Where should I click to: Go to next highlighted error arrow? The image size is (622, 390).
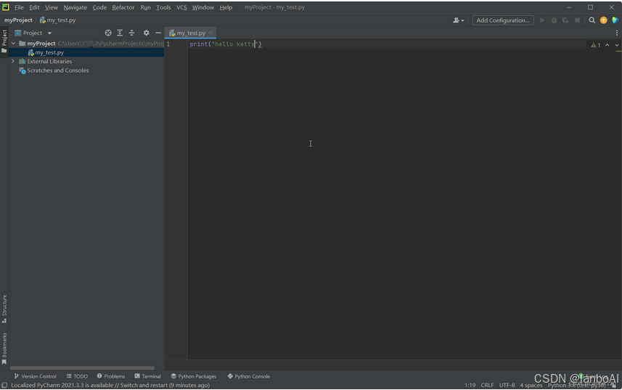(617, 45)
